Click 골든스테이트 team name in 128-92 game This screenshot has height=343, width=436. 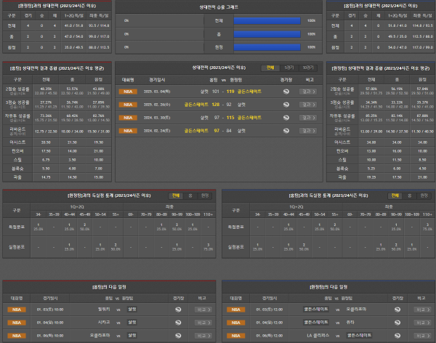pos(197,104)
